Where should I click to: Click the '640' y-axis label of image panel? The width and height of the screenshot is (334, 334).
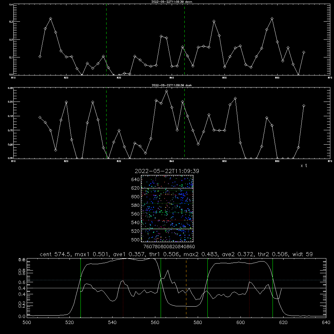point(136,180)
